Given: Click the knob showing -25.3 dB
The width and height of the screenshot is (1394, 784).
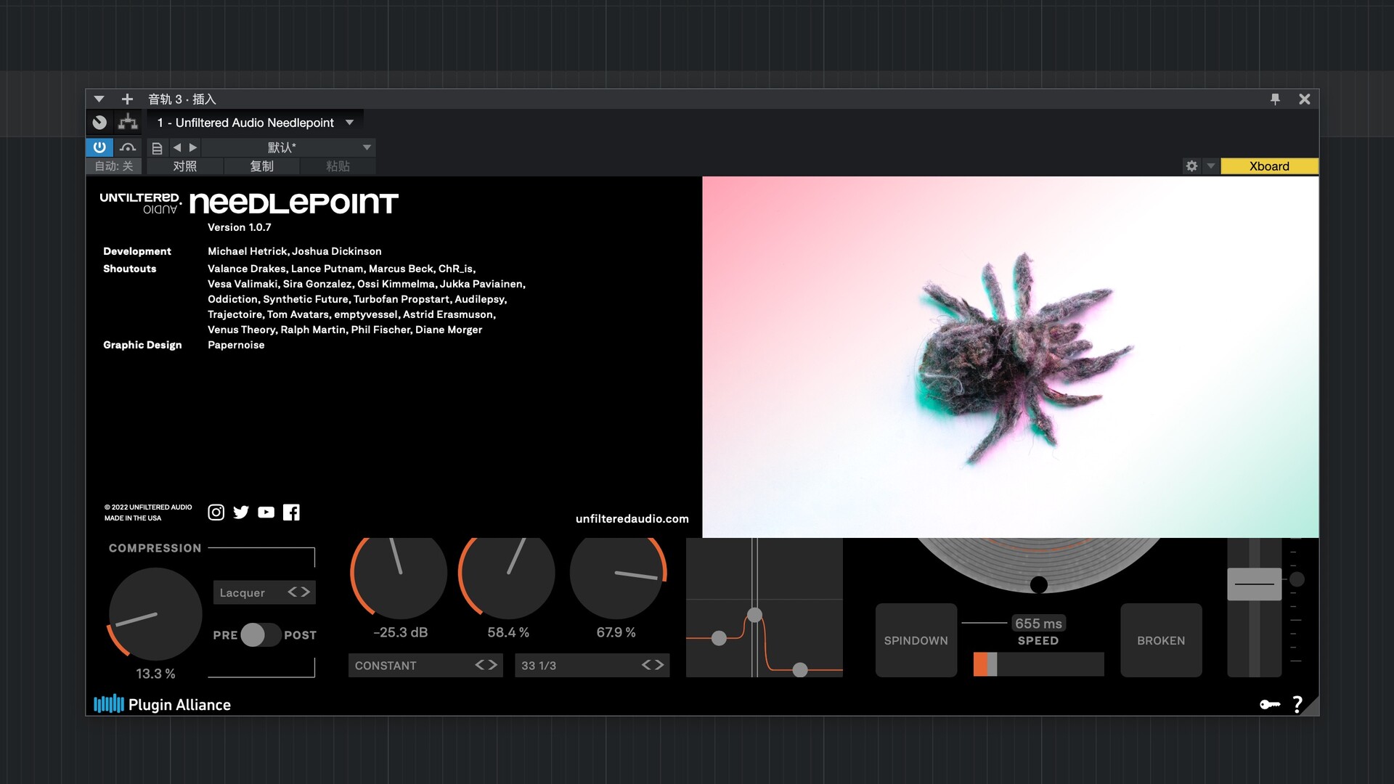Looking at the screenshot, I should (399, 573).
